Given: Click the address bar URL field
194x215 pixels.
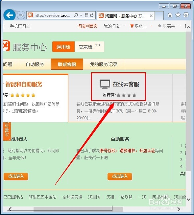Looking at the screenshot, I should click(52, 15).
